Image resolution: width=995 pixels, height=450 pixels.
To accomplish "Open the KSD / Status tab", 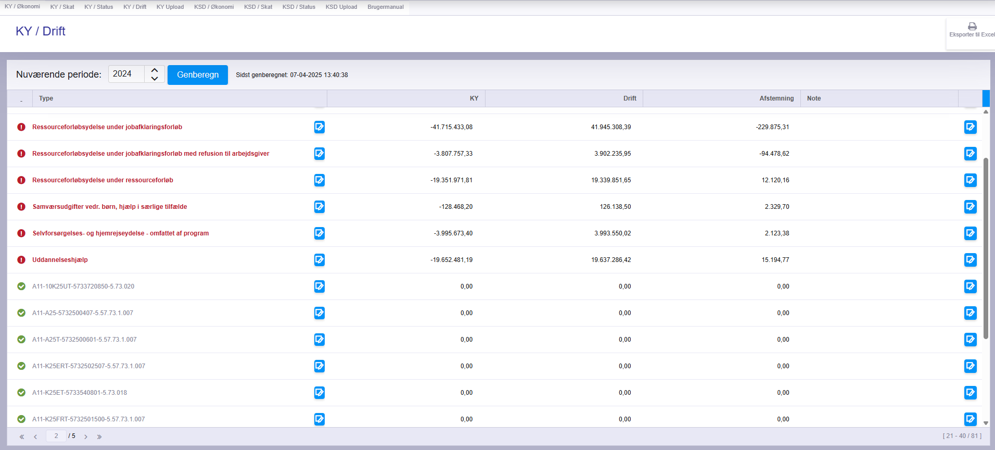I will [299, 7].
